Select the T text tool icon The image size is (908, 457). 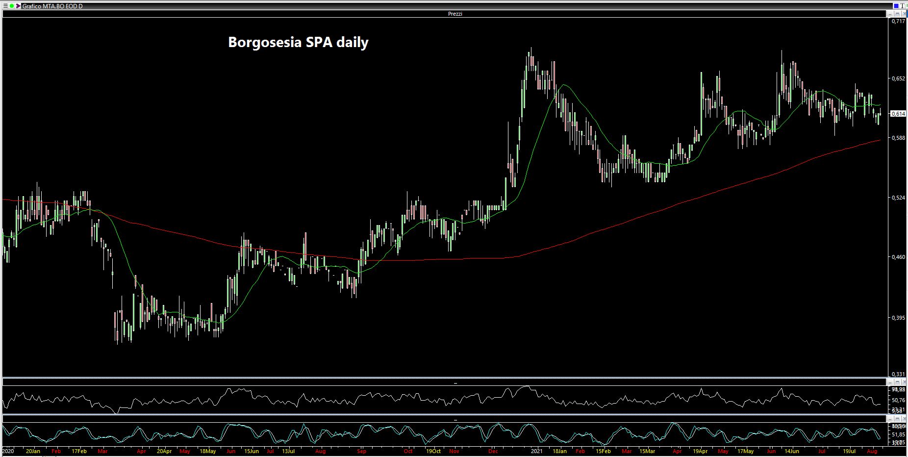(x=903, y=6)
